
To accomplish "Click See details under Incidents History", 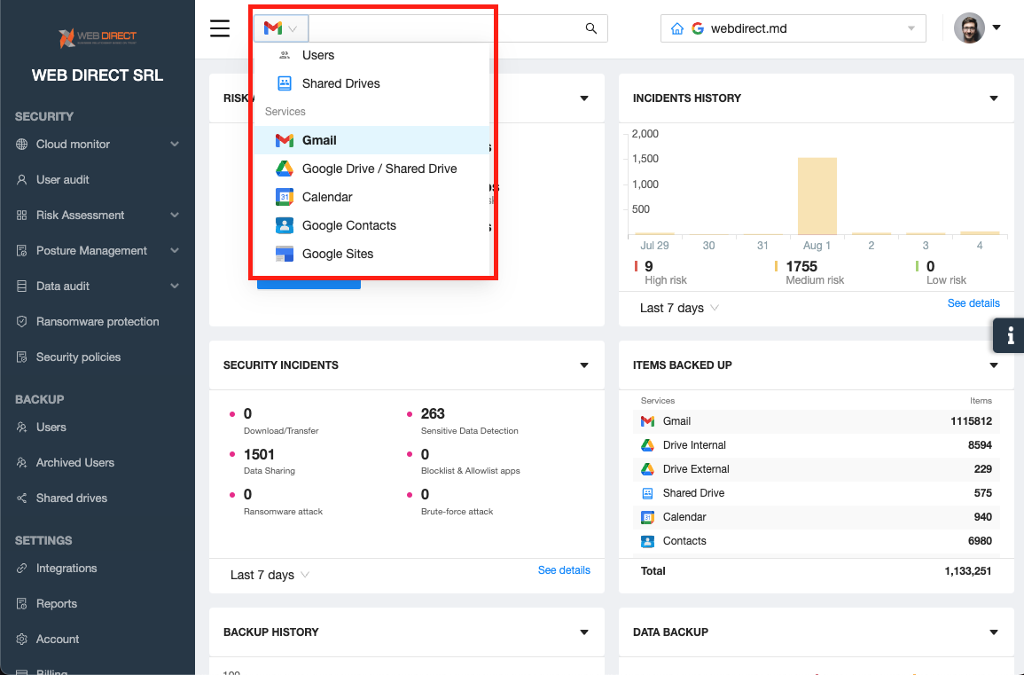I will tap(973, 303).
